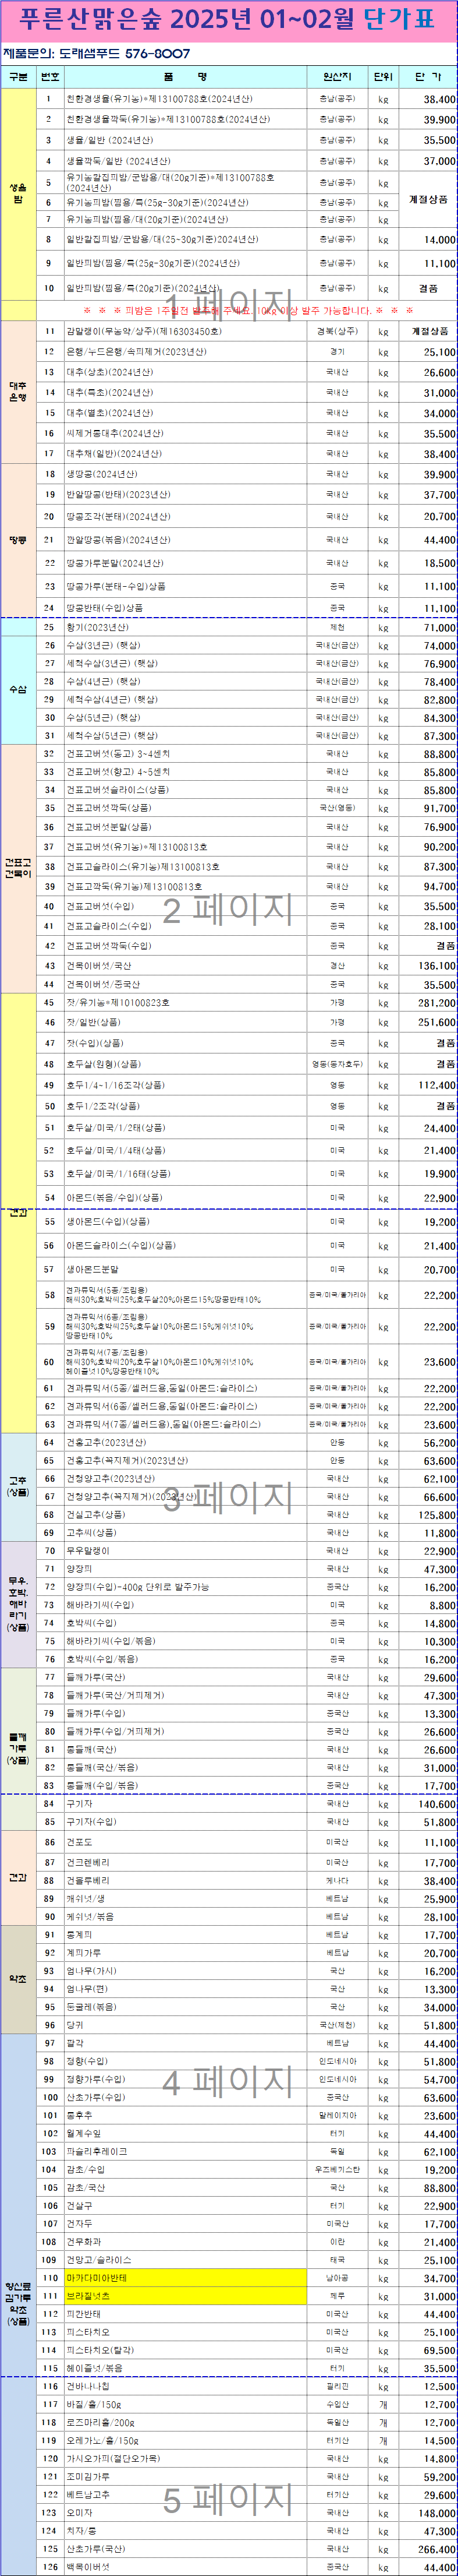Select the '원산지' column header
This screenshot has height=2576, width=458.
click(x=338, y=76)
